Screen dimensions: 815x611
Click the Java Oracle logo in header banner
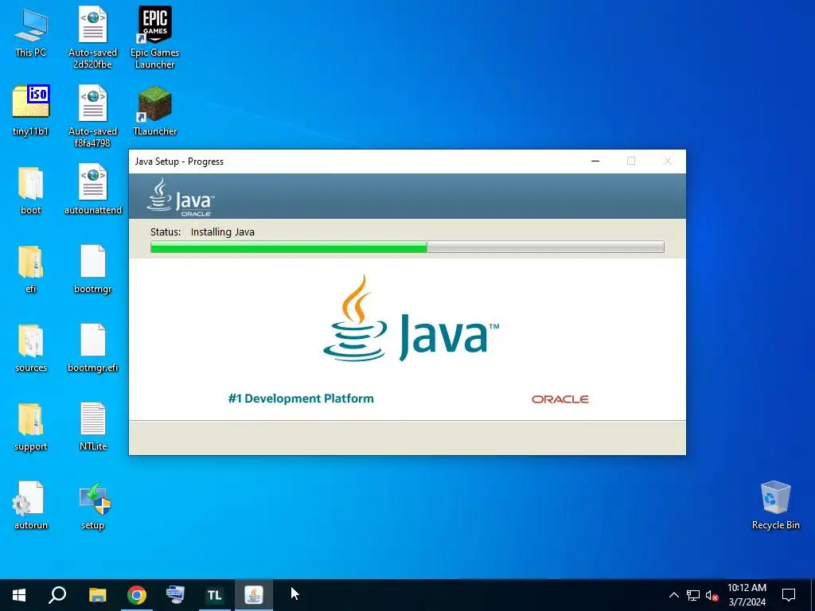[181, 197]
